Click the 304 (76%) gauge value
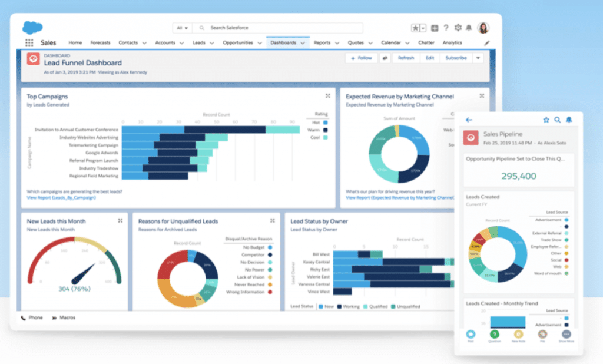The width and height of the screenshot is (603, 364). [74, 289]
